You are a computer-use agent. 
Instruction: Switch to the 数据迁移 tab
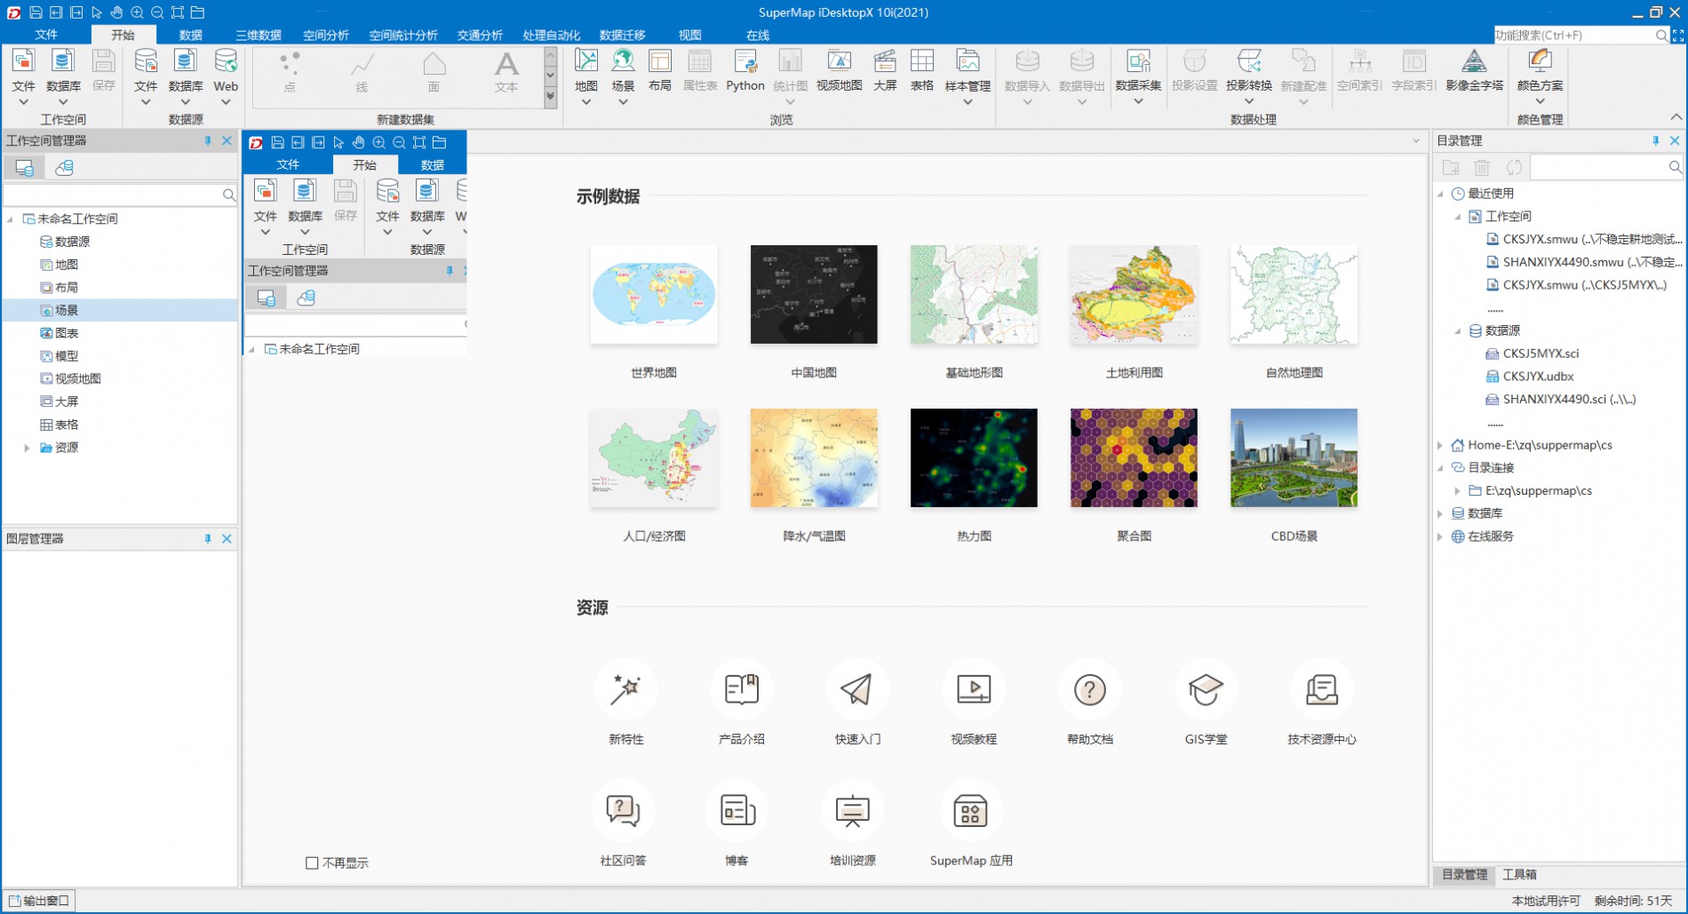point(622,35)
